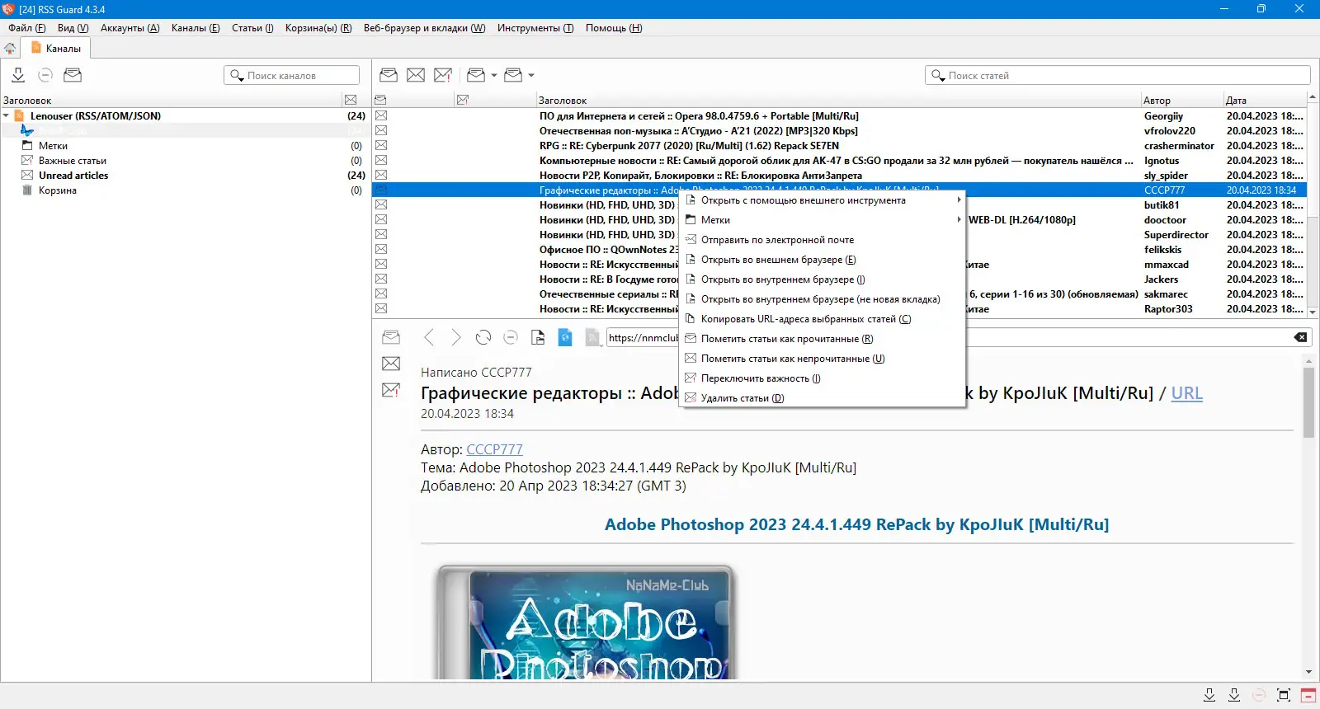The height and width of the screenshot is (709, 1320).
Task: Select the Корзина tree item
Action: coord(58,190)
